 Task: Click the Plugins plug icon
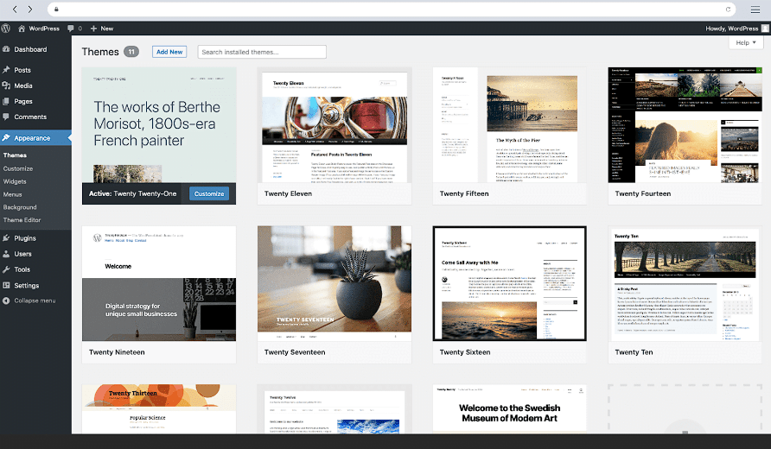(x=6, y=238)
